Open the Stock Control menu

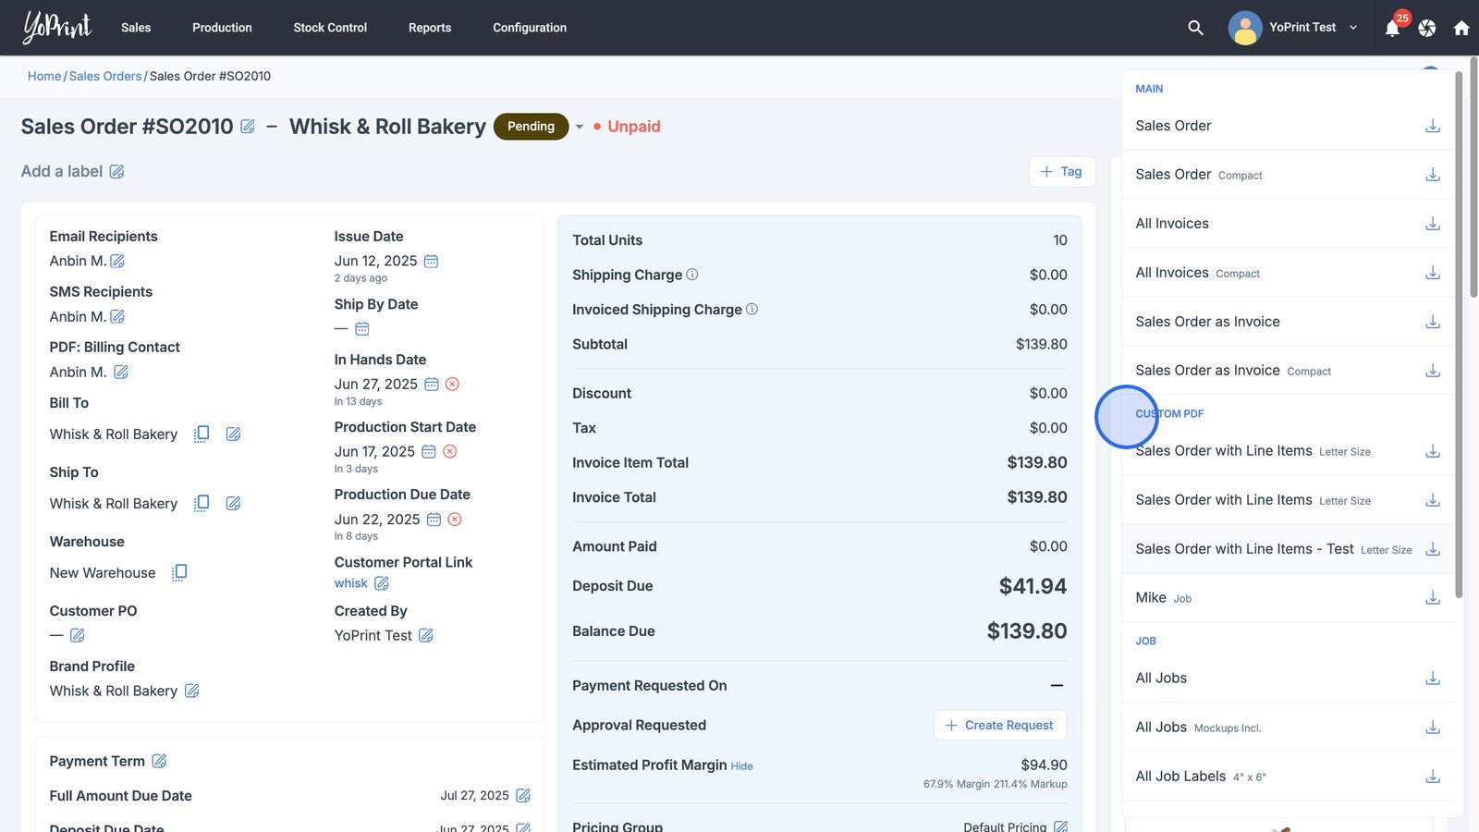point(330,28)
